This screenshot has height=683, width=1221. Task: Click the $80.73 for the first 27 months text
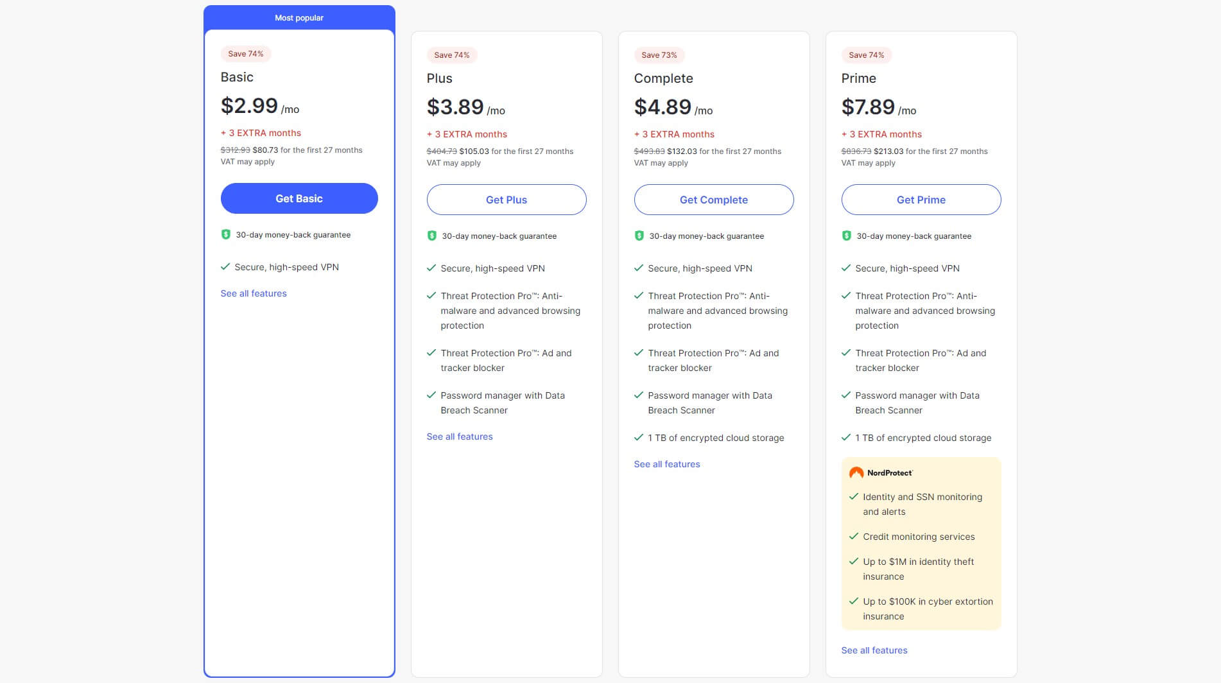(x=307, y=150)
